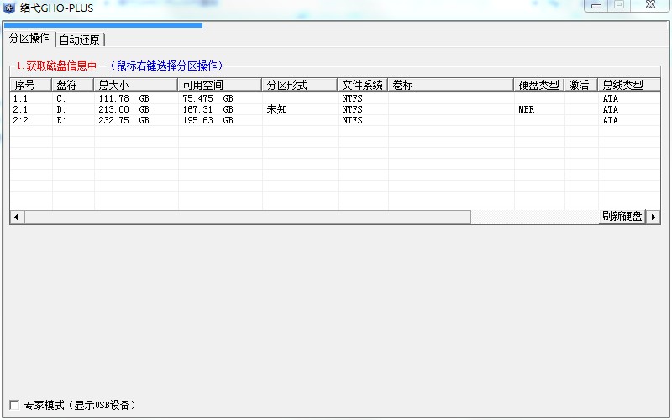Switch to the 自动还原 tab

tap(81, 39)
